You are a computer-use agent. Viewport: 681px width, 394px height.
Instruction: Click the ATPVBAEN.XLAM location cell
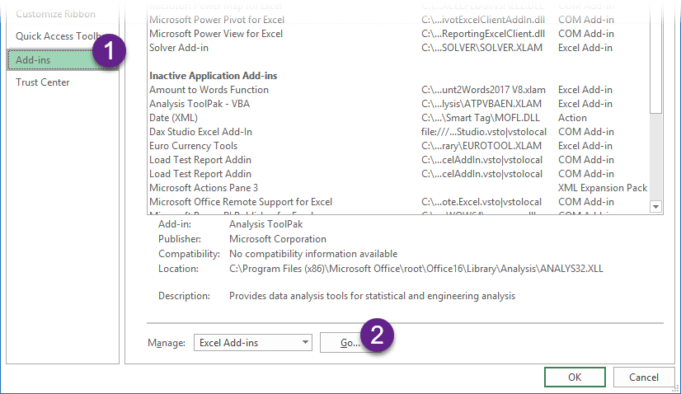point(481,103)
